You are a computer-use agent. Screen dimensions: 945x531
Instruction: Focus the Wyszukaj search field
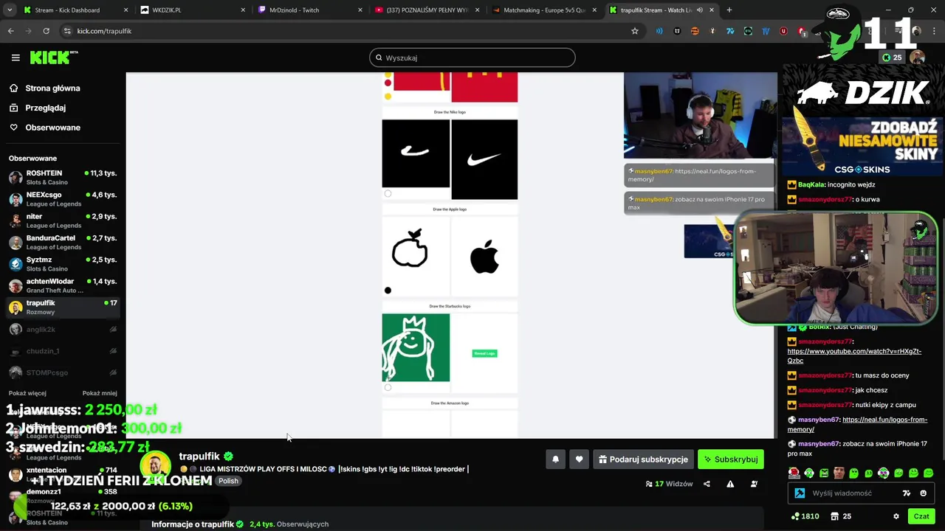coord(472,58)
